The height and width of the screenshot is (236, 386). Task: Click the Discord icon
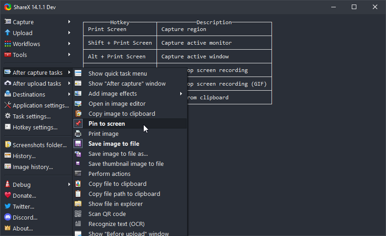pos(8,217)
